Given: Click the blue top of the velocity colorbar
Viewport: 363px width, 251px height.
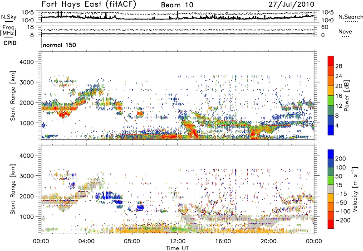Looking at the screenshot, I should tap(331, 154).
